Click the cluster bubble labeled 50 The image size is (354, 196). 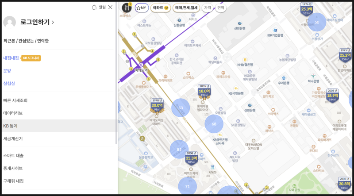[317, 22]
